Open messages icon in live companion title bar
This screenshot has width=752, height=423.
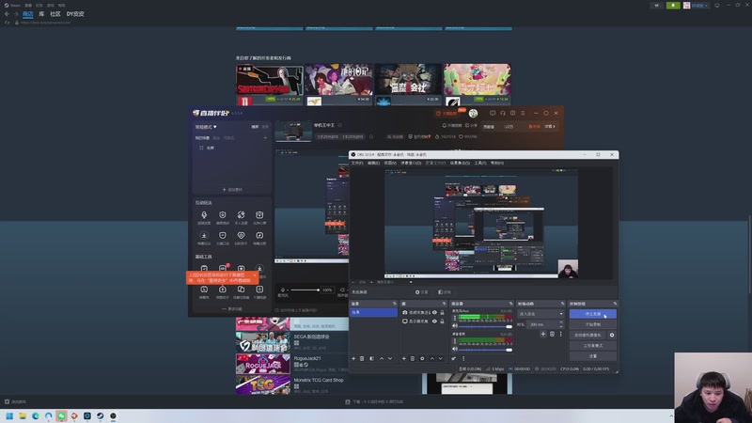(493, 113)
